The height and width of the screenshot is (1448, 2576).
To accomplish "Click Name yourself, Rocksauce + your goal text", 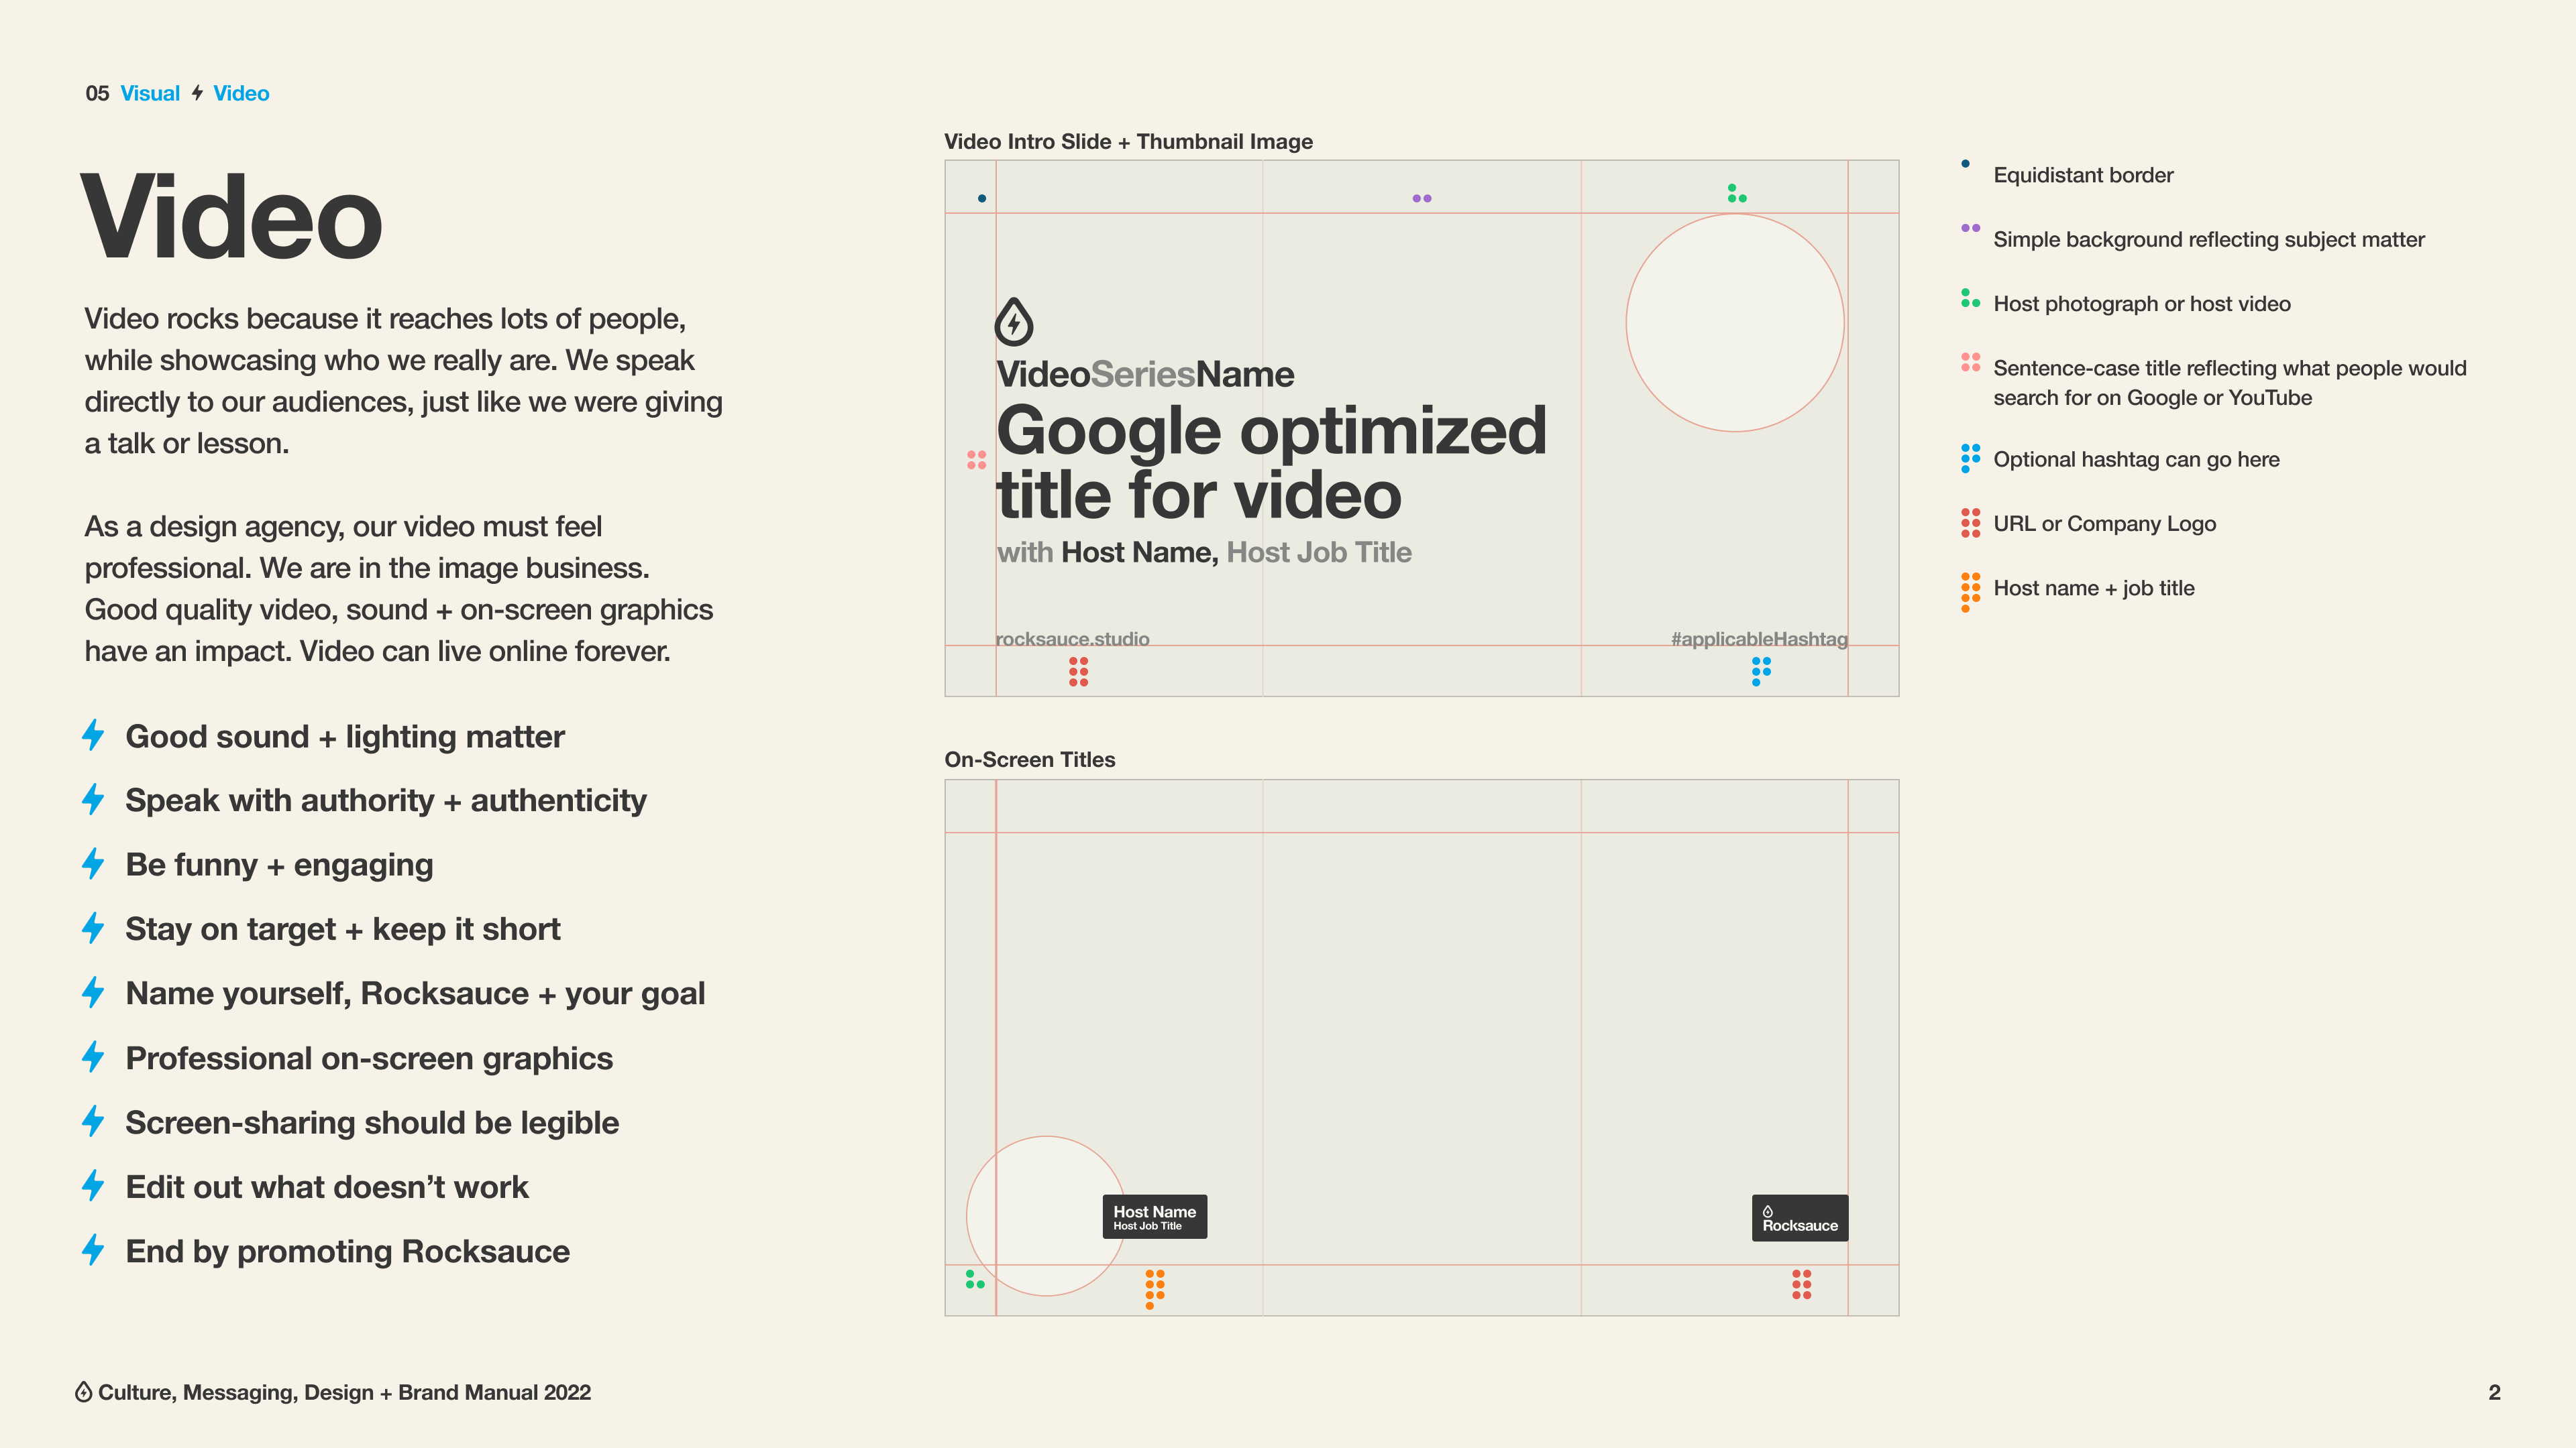I will coord(415,994).
